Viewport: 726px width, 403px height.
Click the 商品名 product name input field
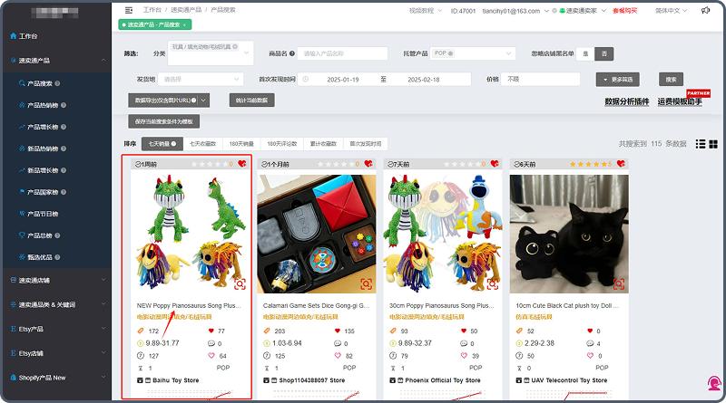(x=342, y=53)
